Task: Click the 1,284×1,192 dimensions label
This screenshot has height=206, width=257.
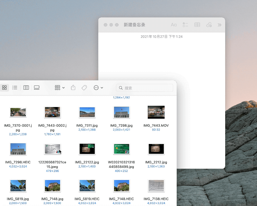Action: point(121,97)
